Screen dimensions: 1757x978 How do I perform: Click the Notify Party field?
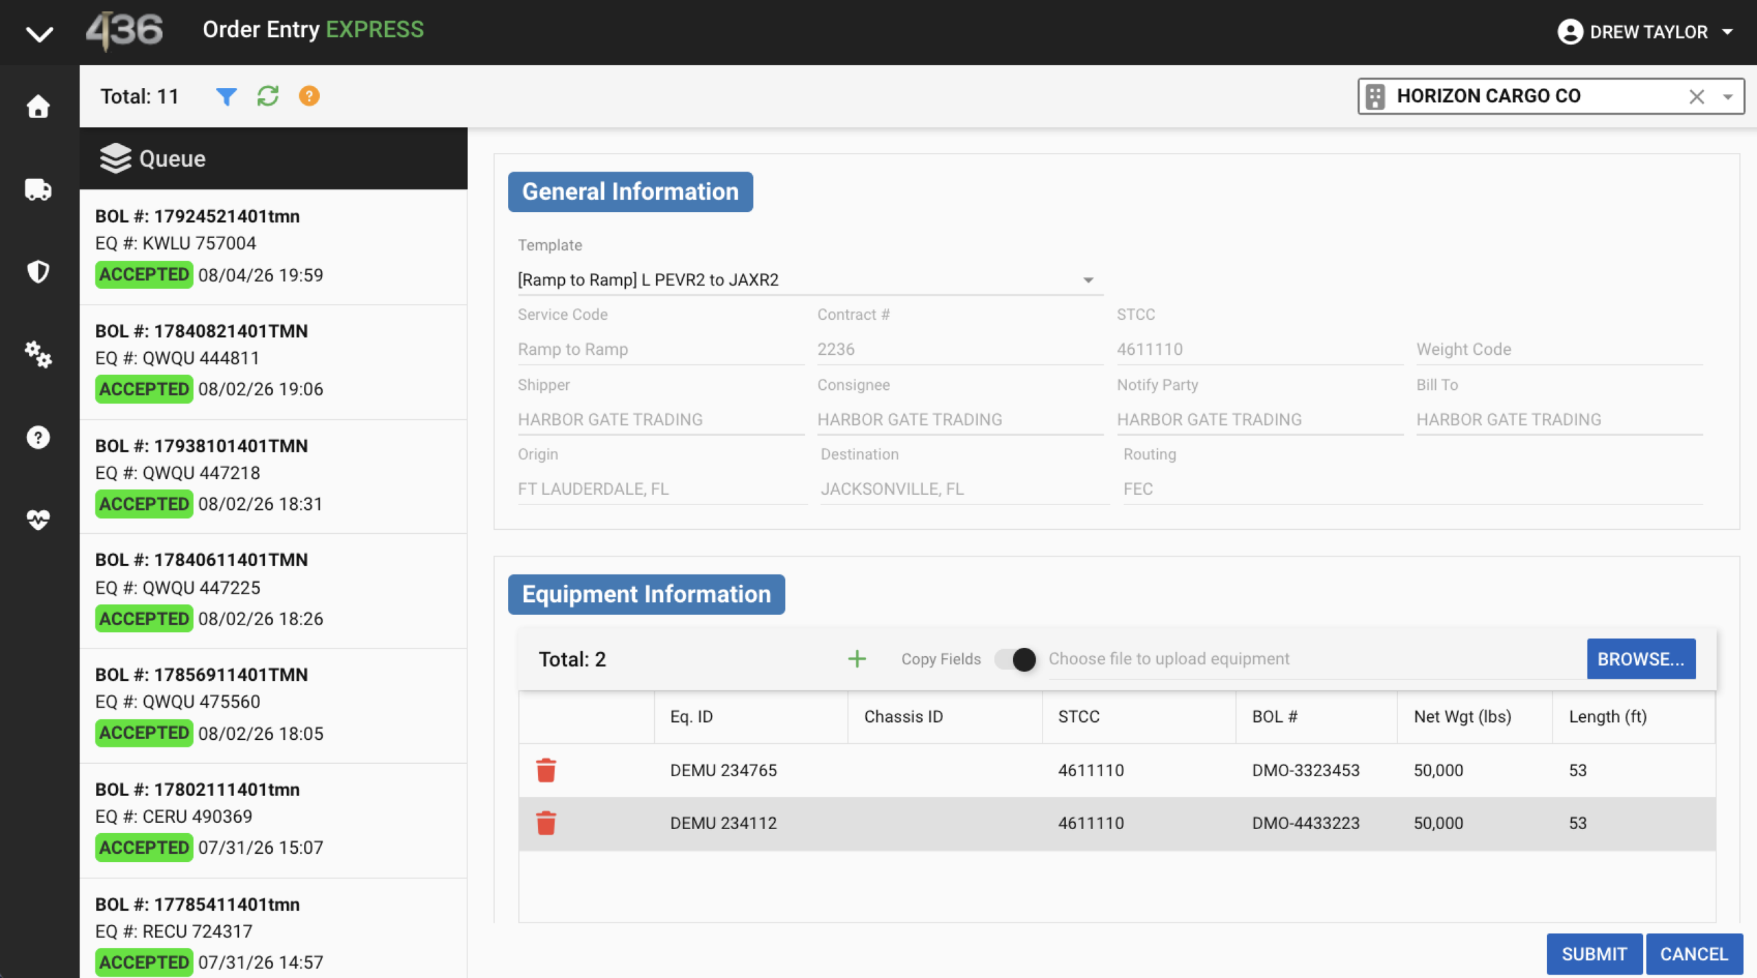coord(1259,419)
